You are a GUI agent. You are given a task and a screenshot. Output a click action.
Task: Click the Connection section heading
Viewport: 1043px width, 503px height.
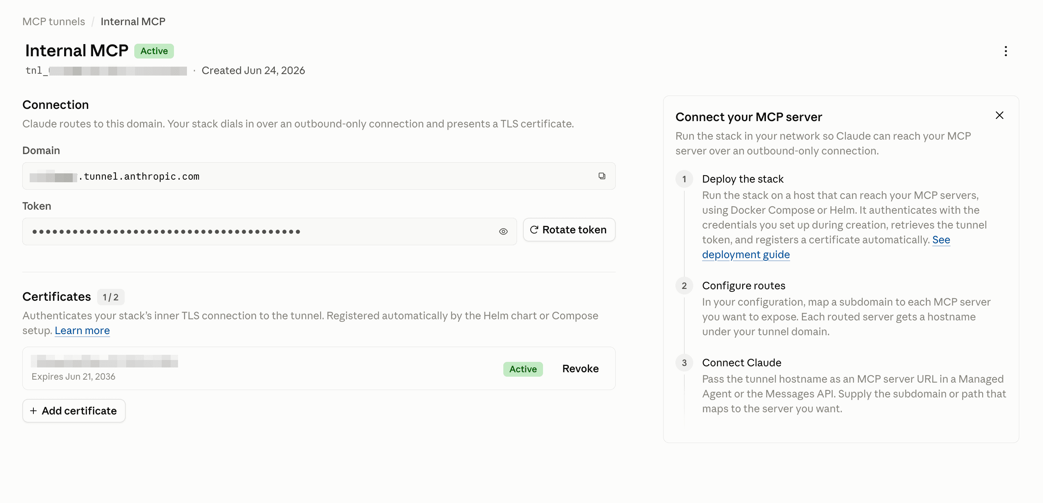[56, 105]
